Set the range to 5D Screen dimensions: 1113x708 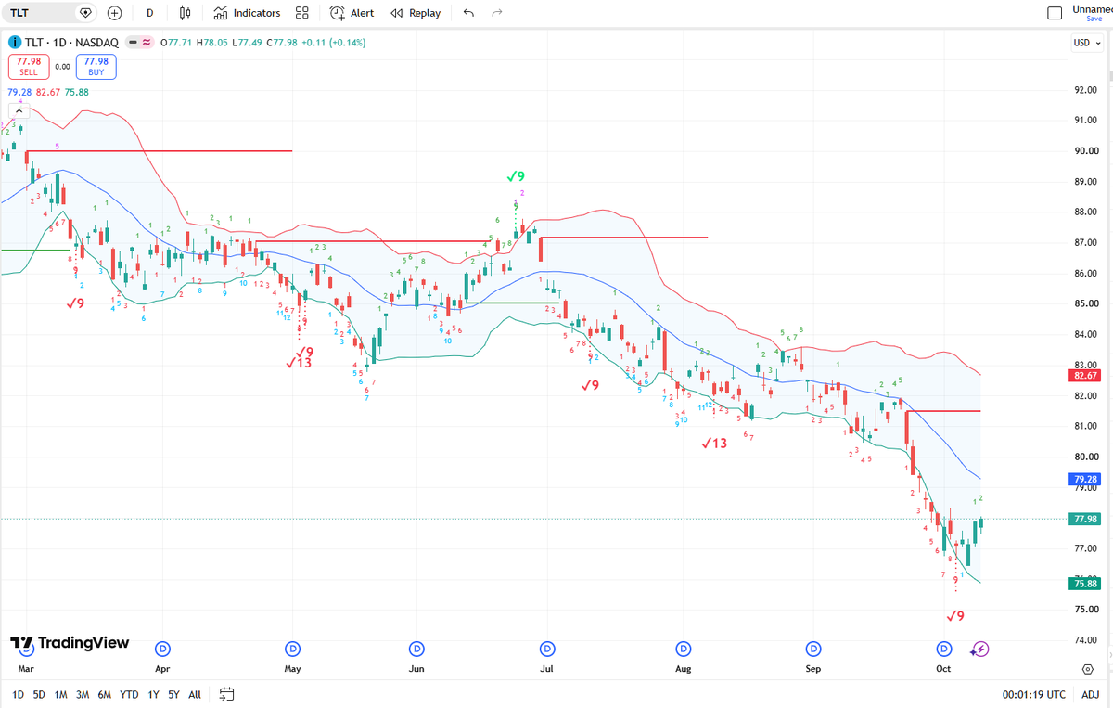click(39, 694)
